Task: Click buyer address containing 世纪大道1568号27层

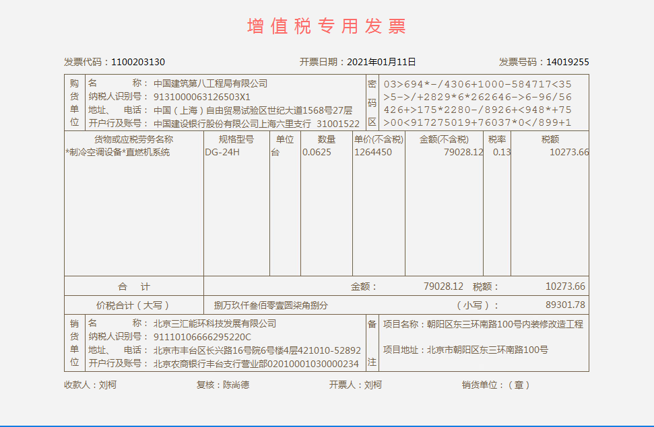Action: (253, 110)
